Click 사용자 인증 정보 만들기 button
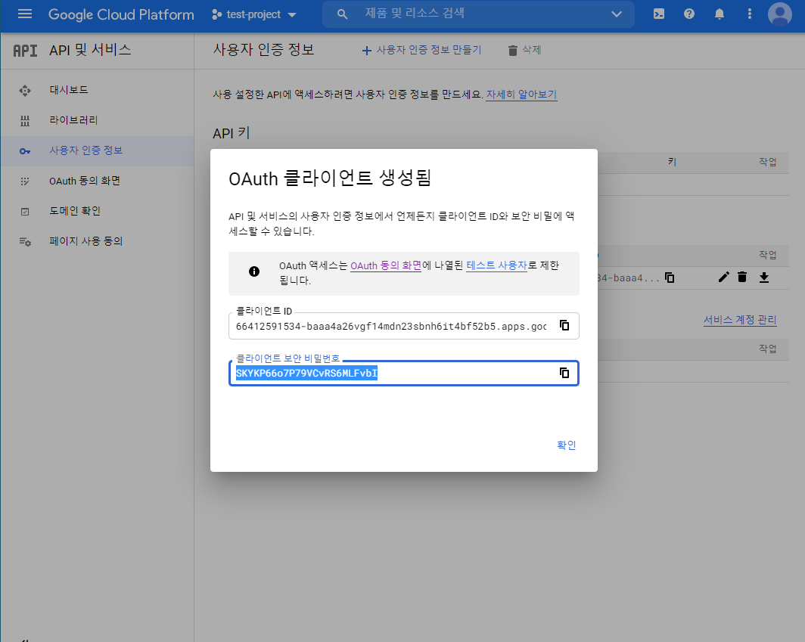This screenshot has height=642, width=805. 421,50
